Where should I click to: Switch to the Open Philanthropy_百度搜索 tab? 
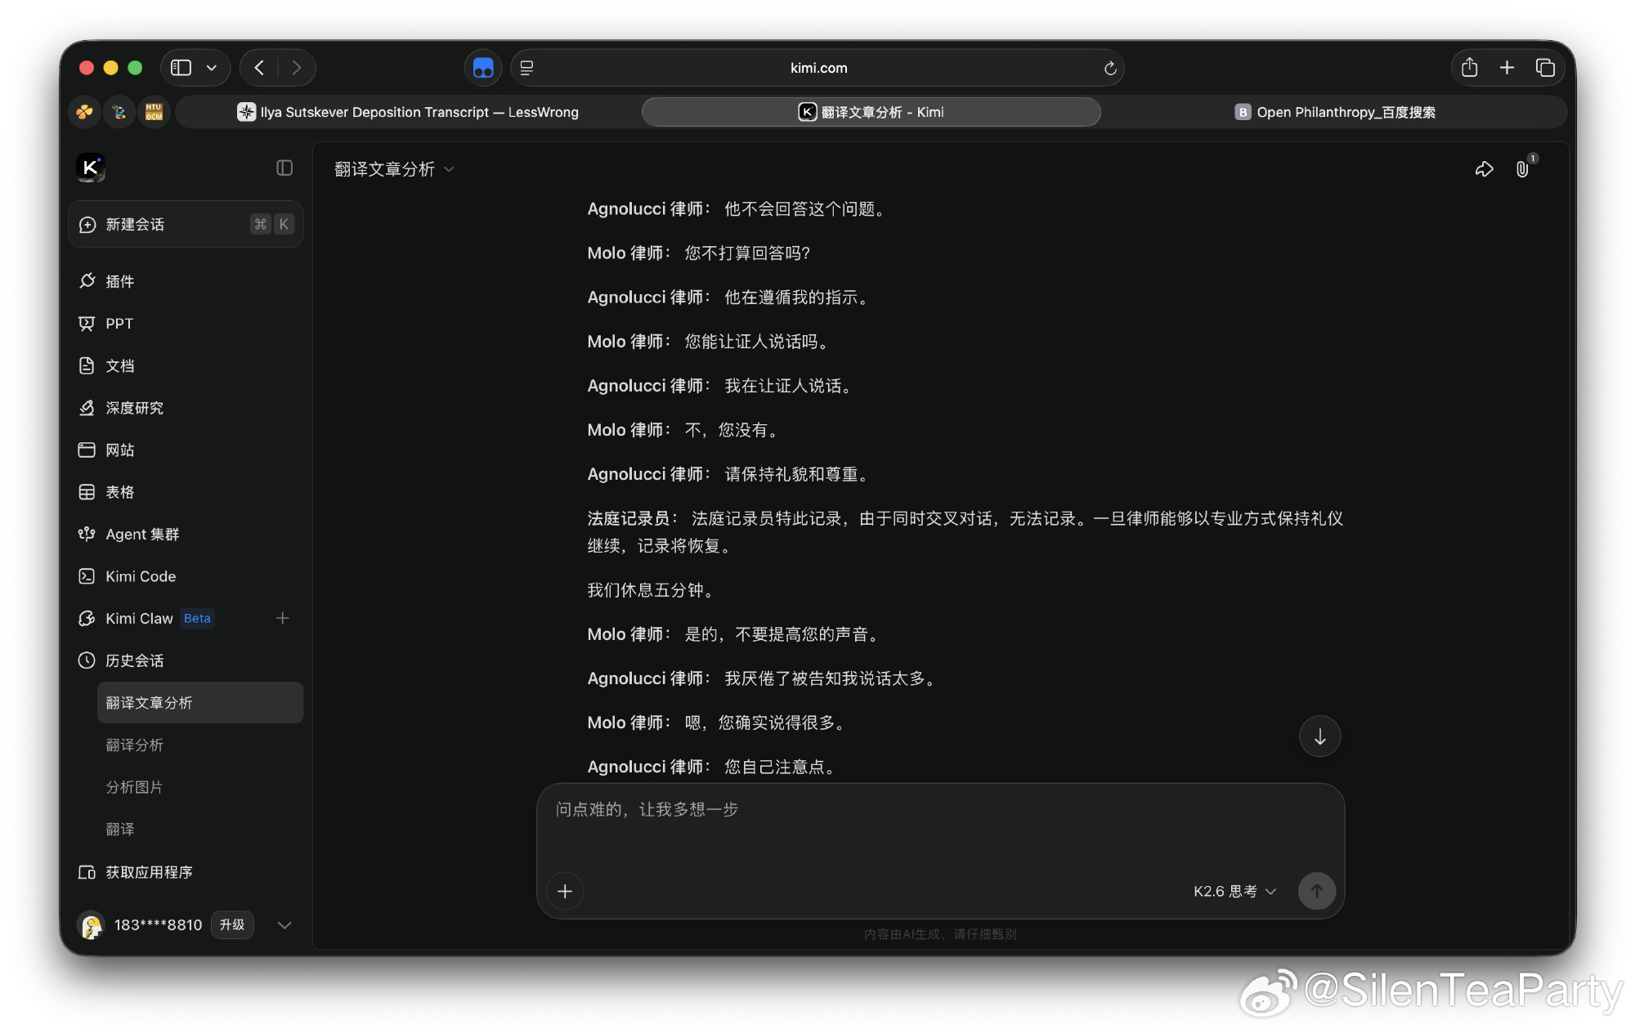coord(1334,112)
